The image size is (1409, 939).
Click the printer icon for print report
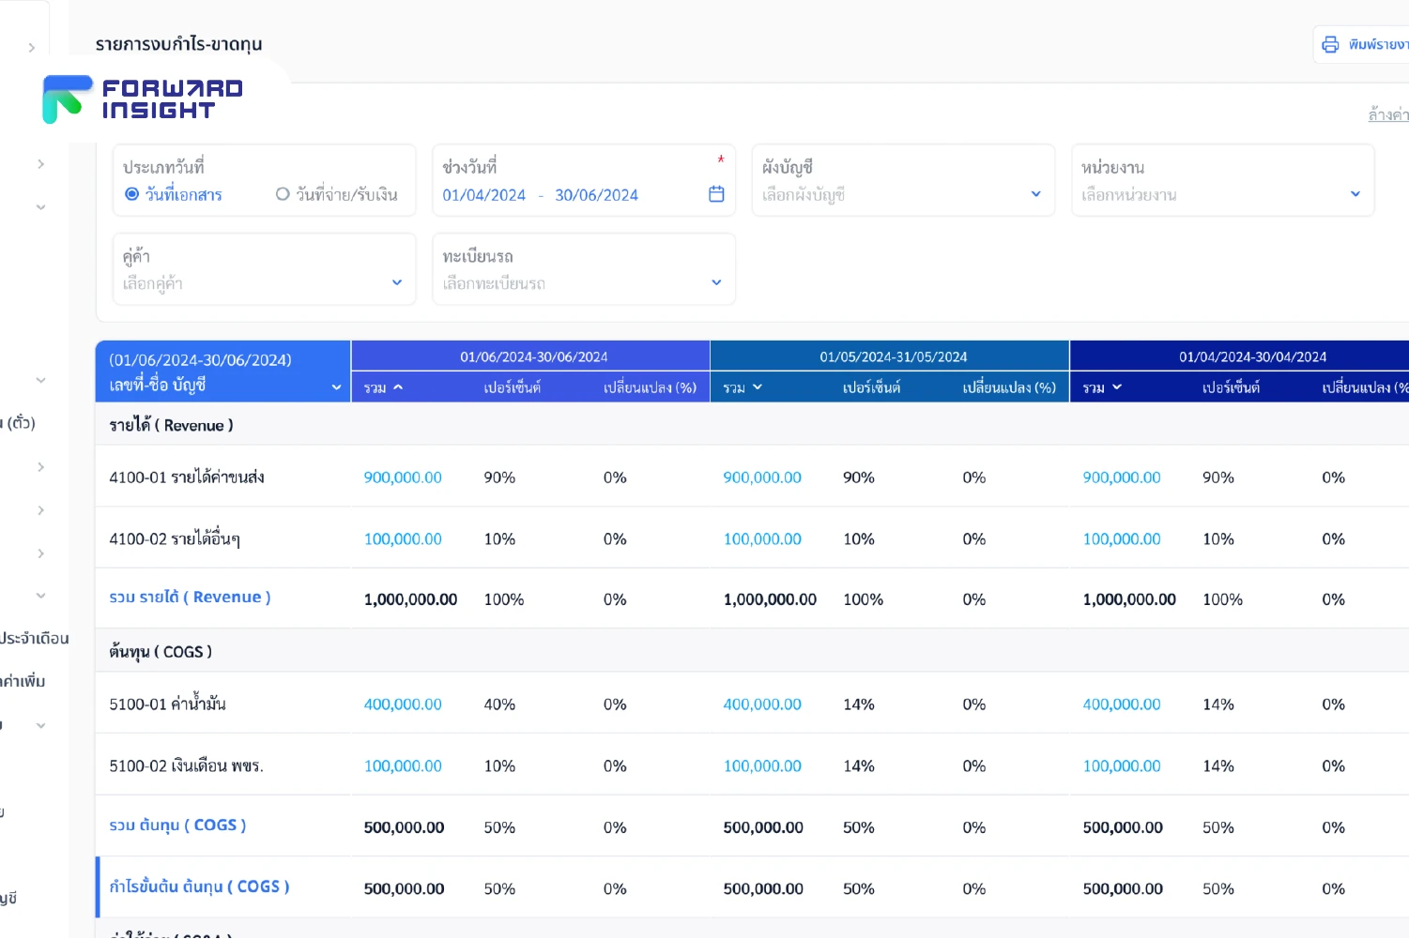(x=1330, y=45)
